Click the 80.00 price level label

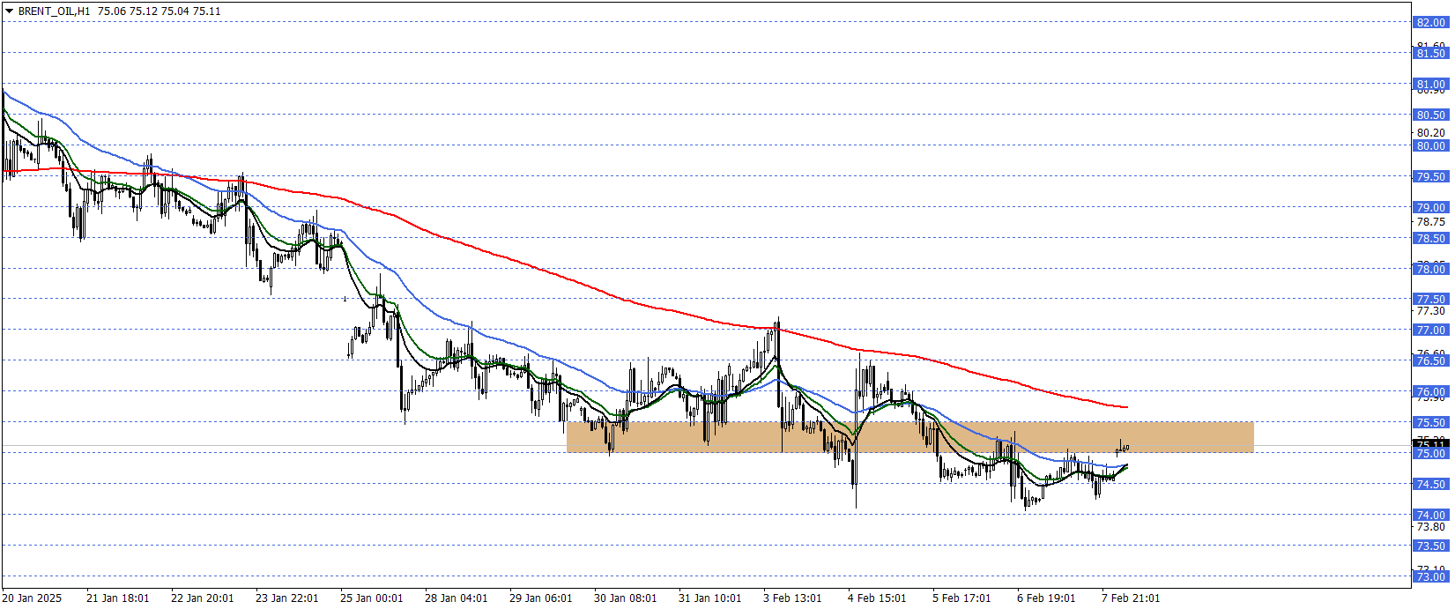(x=1430, y=146)
